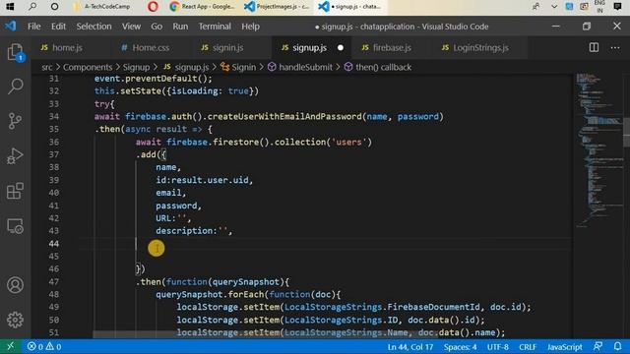Switch to React App Chrome window

(x=203, y=7)
